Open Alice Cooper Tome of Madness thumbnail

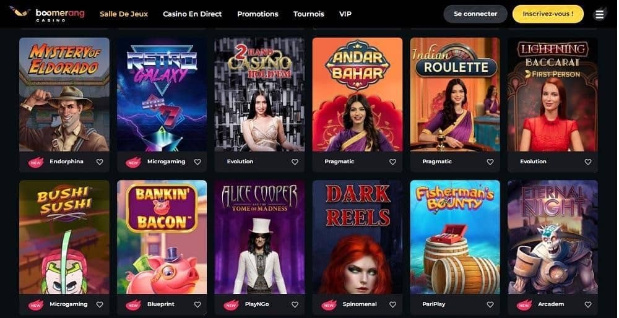(x=259, y=237)
